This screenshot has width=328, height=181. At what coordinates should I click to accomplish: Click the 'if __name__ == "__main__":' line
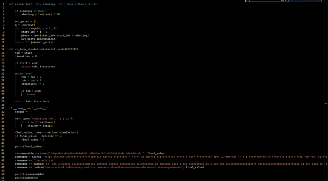point(29,108)
